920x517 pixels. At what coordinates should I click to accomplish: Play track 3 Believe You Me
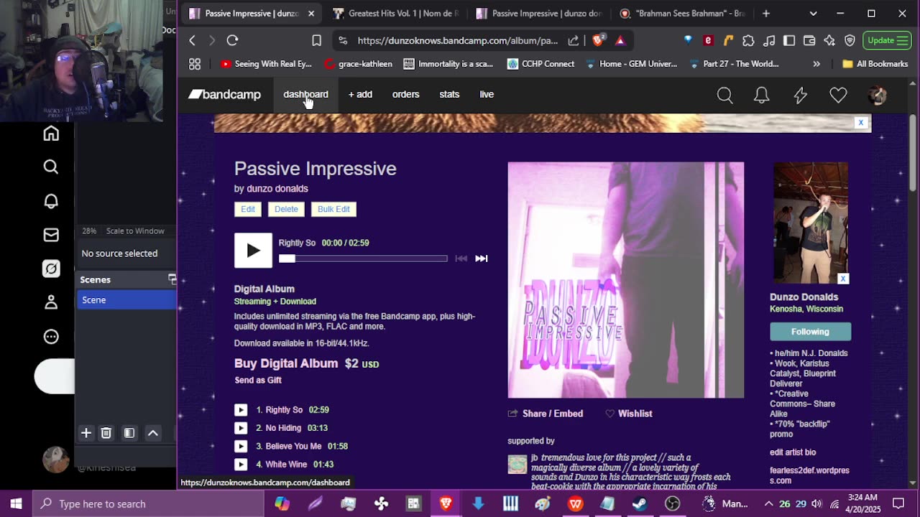click(x=241, y=446)
